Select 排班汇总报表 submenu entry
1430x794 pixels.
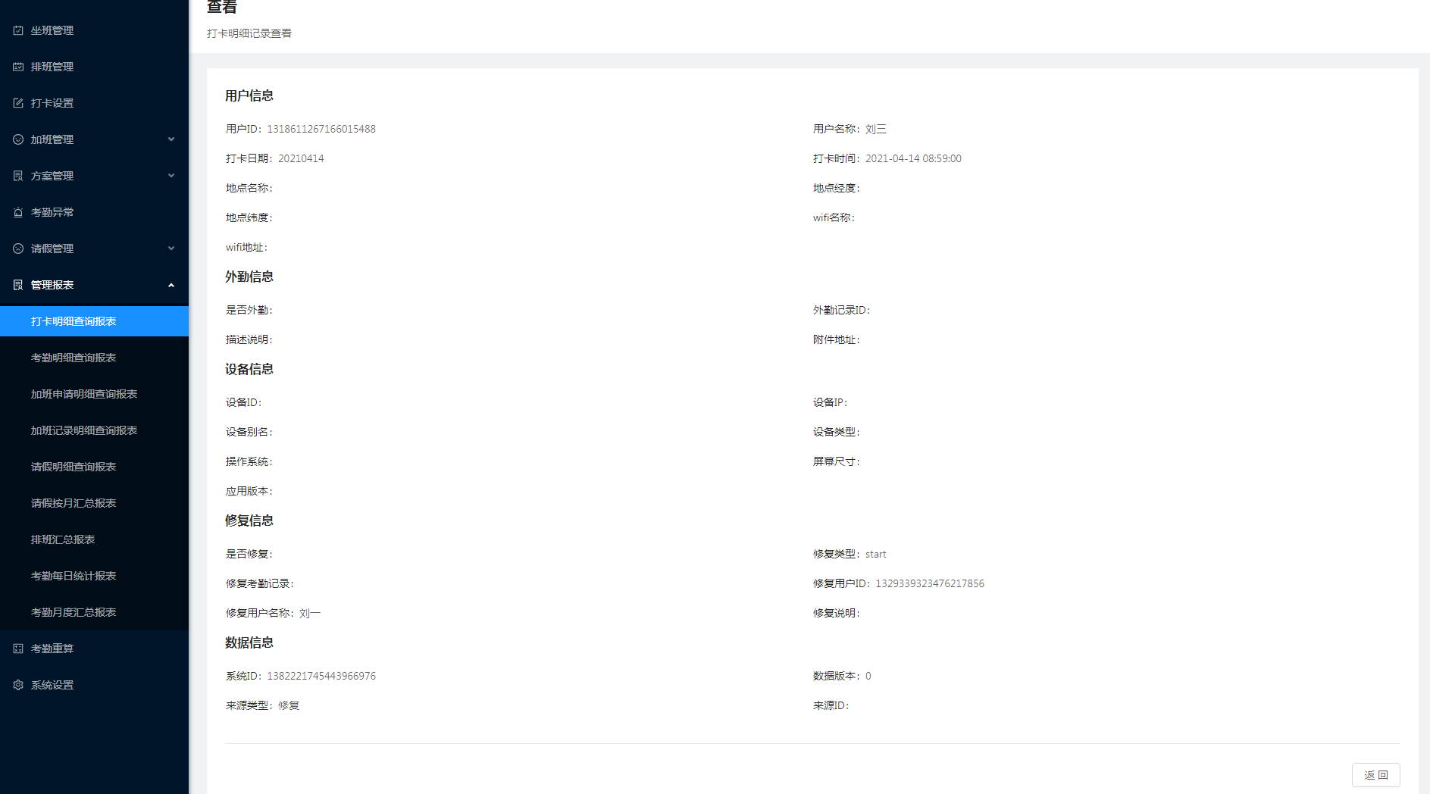point(94,539)
